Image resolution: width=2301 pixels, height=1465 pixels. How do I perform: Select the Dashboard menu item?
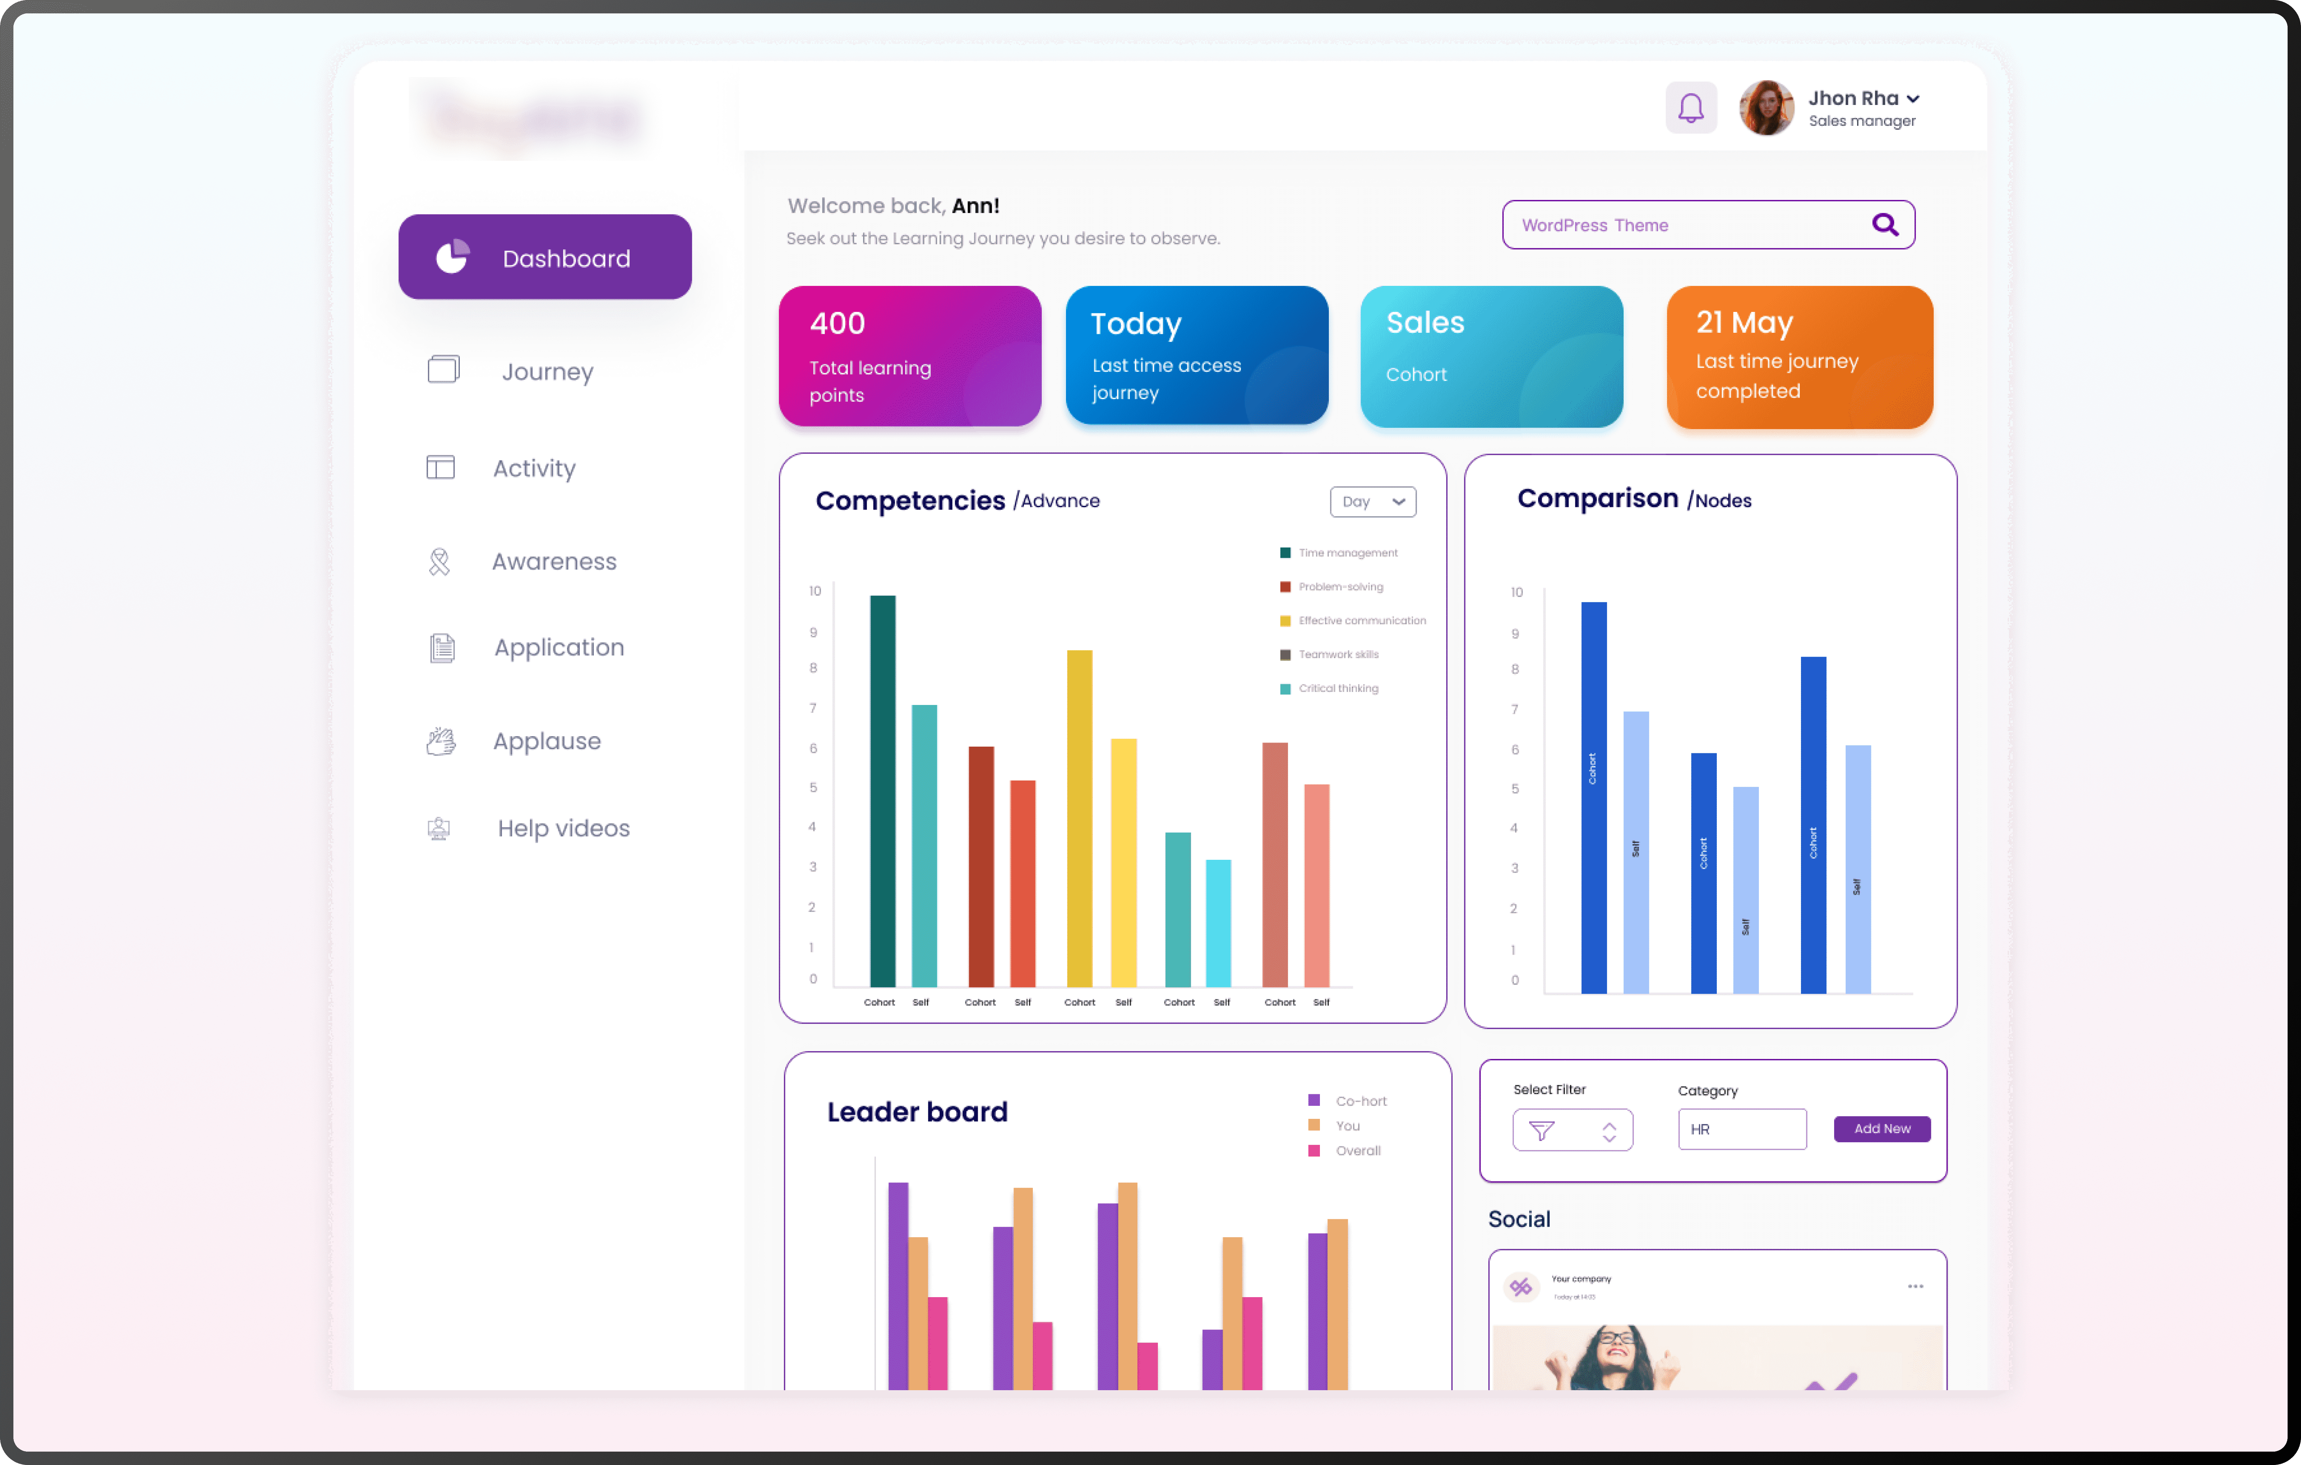(545, 257)
